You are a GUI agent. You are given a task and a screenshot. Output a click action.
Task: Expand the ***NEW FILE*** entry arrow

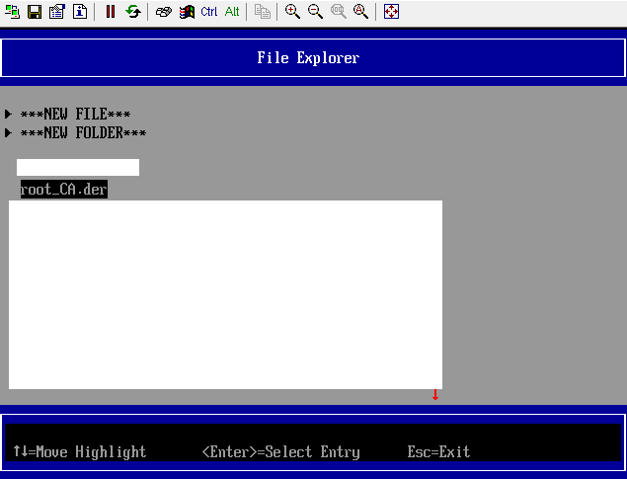pos(9,115)
